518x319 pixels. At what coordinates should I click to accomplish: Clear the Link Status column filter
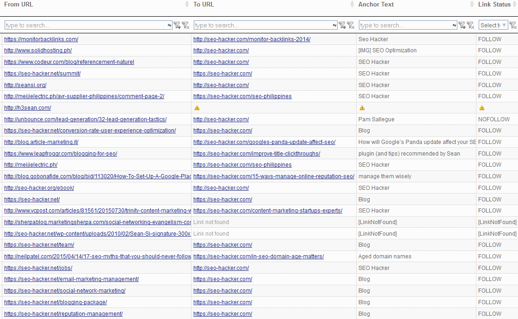(x=513, y=25)
